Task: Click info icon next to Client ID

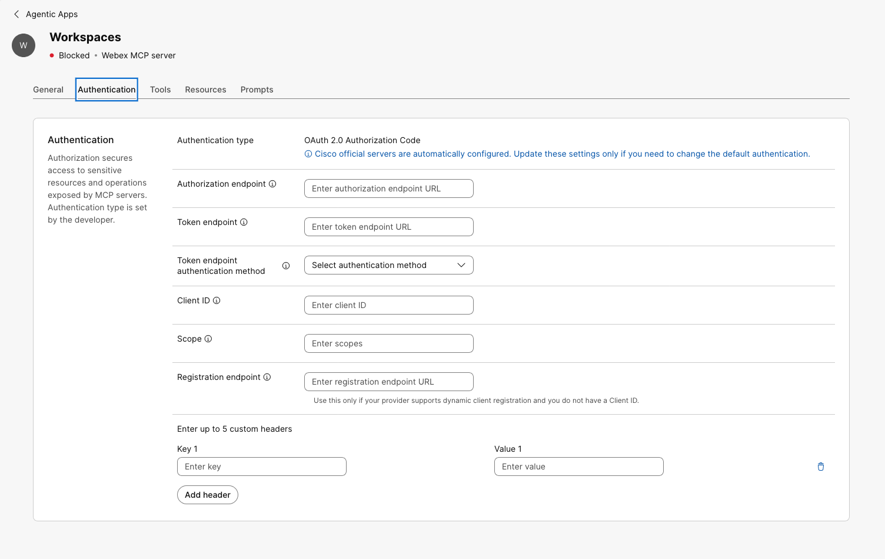Action: point(217,300)
